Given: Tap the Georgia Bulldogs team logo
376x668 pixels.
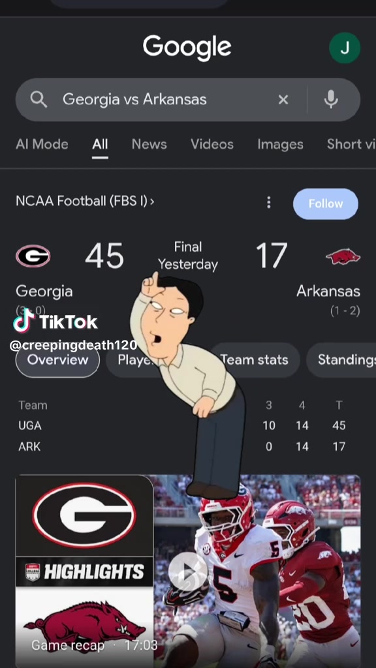Looking at the screenshot, I should pos(33,256).
